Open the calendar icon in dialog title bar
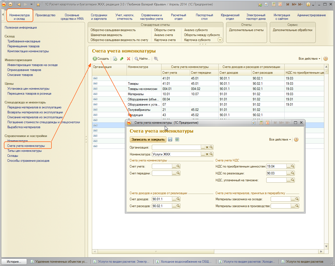This screenshot has height=266, width=335. [x=267, y=123]
